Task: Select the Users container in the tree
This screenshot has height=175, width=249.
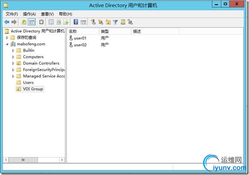Action: click(28, 82)
